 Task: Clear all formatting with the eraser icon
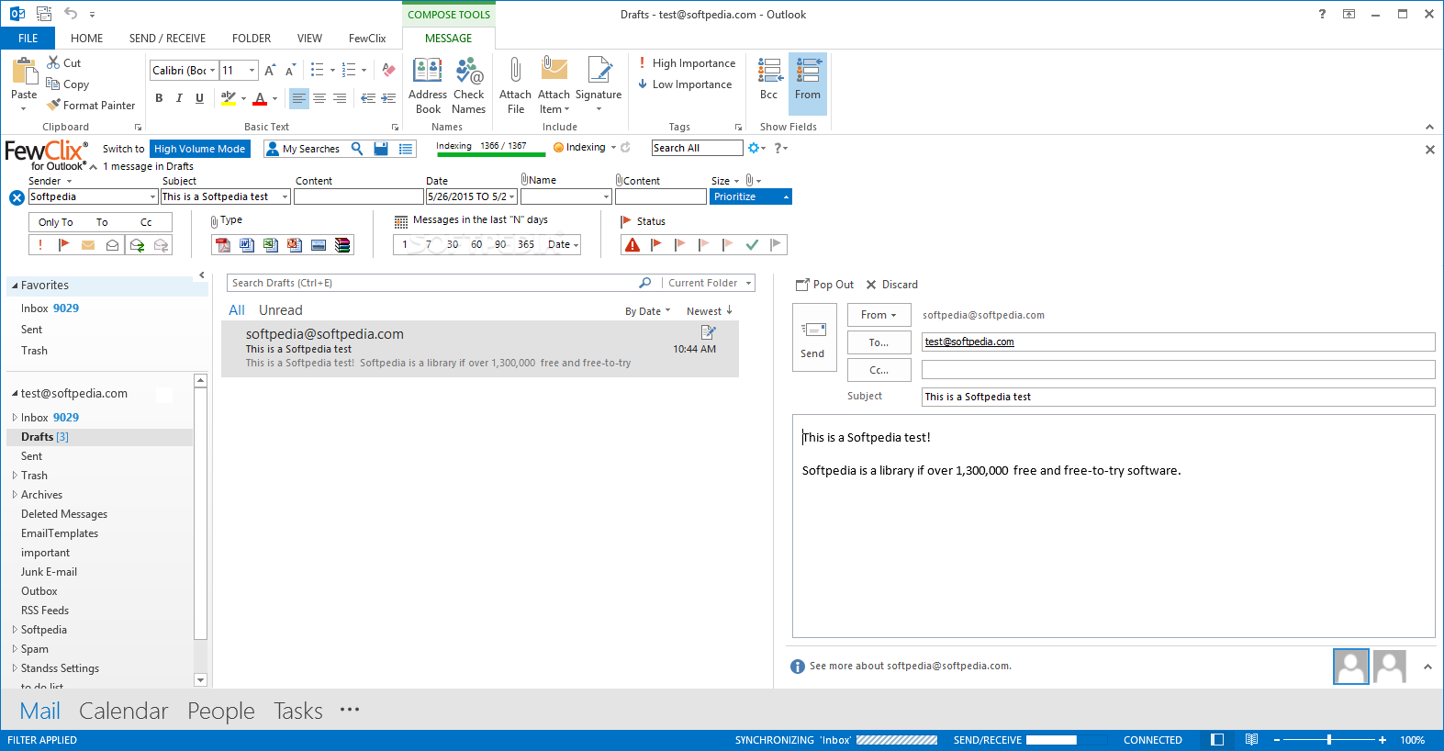pos(388,70)
